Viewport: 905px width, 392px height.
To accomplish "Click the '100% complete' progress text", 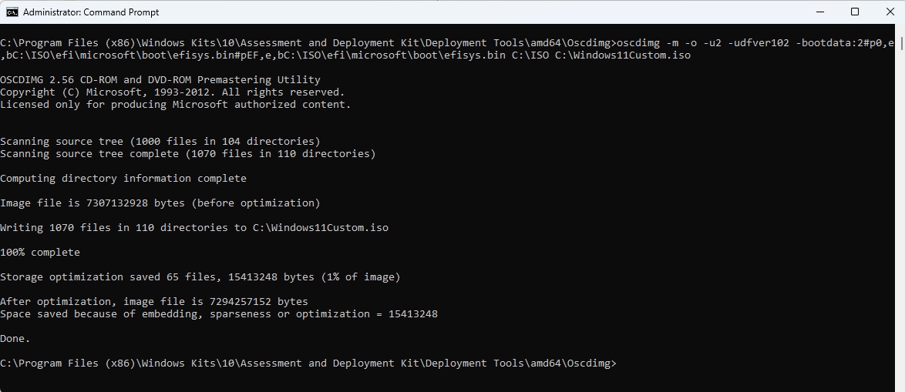I will (40, 253).
